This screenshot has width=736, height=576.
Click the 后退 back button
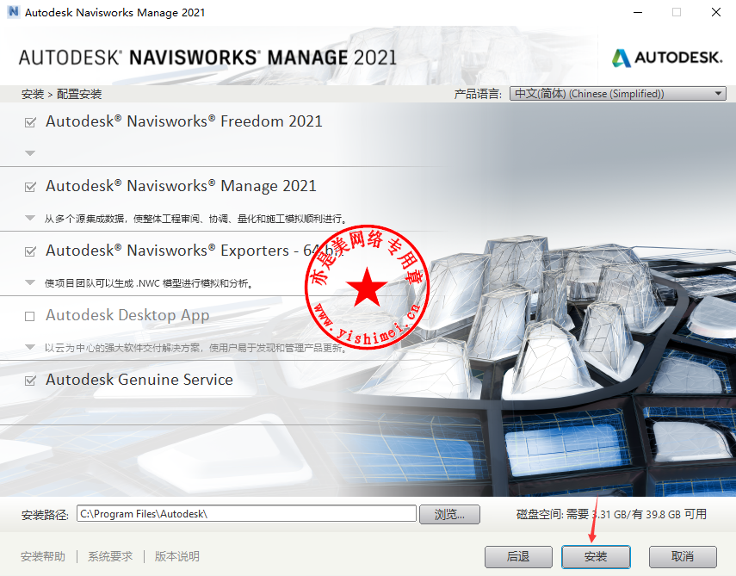tap(518, 557)
